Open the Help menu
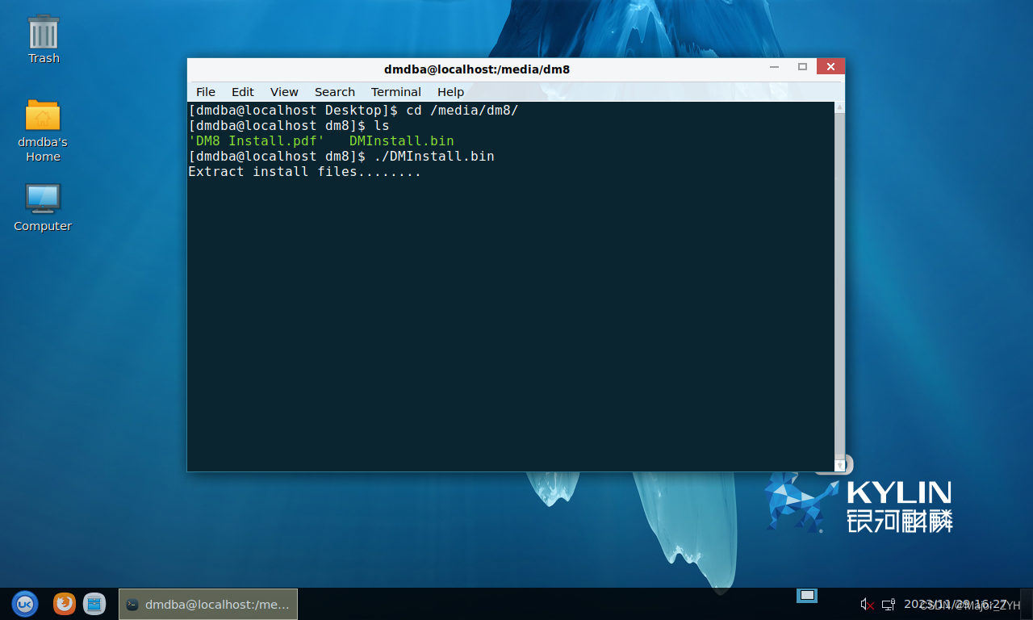Screen dimensions: 1033x620 pos(450,92)
